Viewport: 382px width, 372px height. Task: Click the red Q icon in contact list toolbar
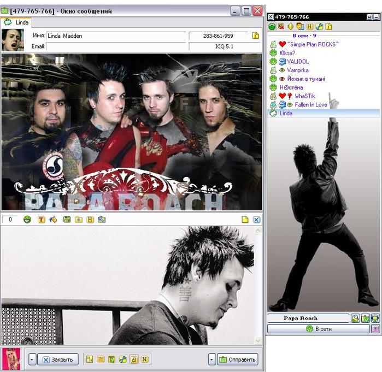click(x=281, y=26)
